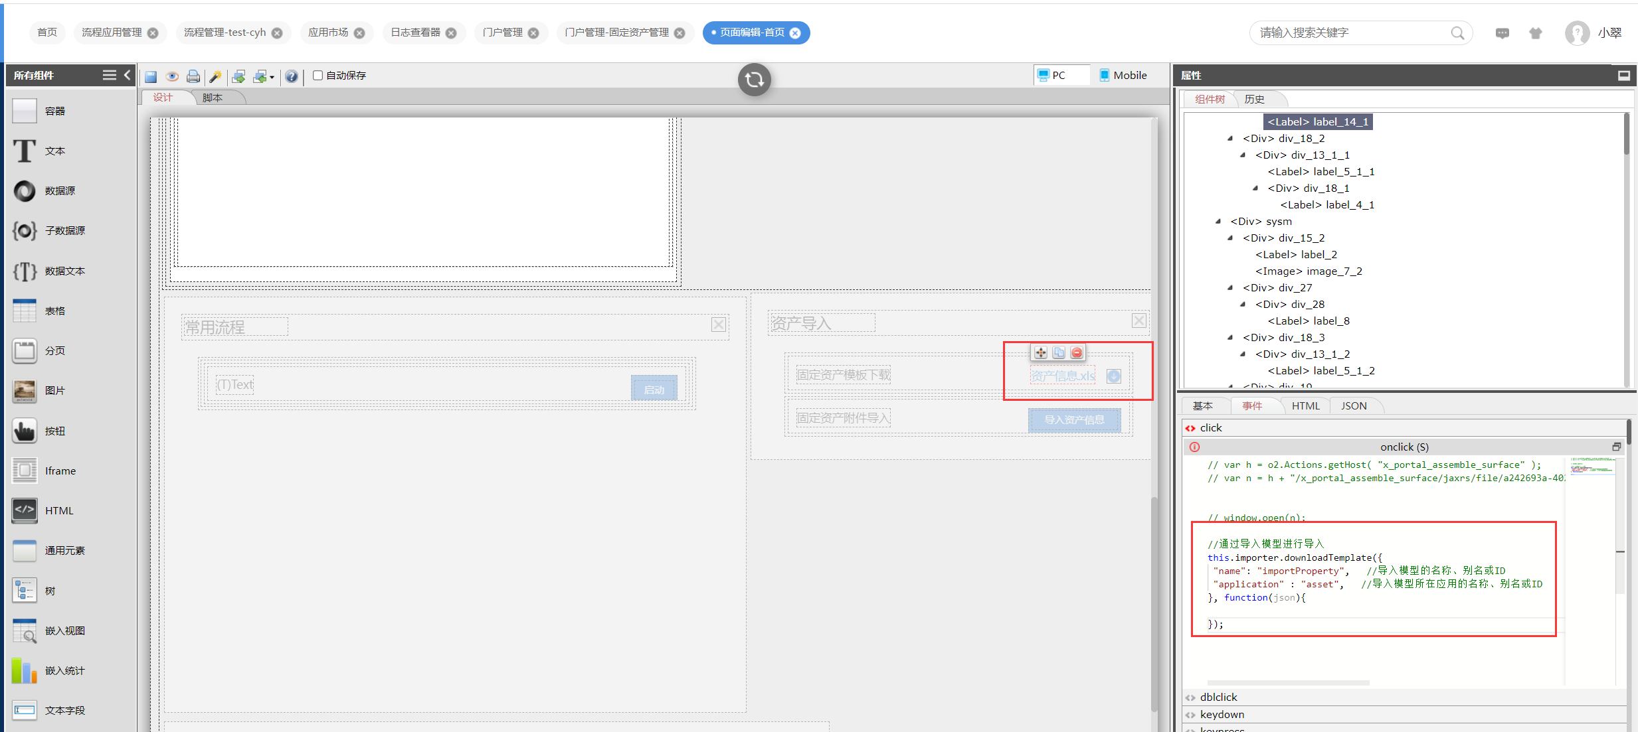Click the eye preview icon
Screen dimensions: 1638x732
coord(172,76)
